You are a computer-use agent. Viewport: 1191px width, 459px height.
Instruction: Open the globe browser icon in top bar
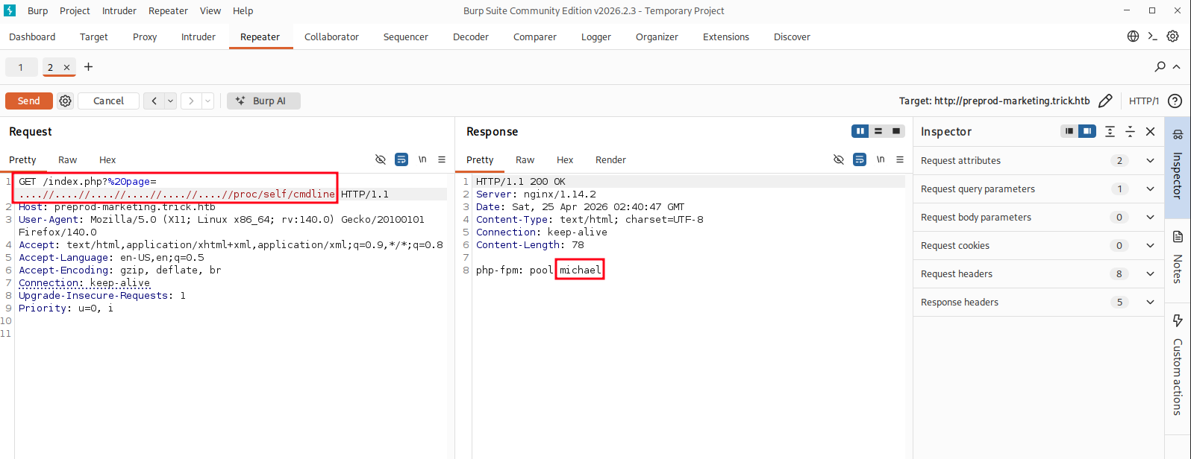click(x=1133, y=37)
